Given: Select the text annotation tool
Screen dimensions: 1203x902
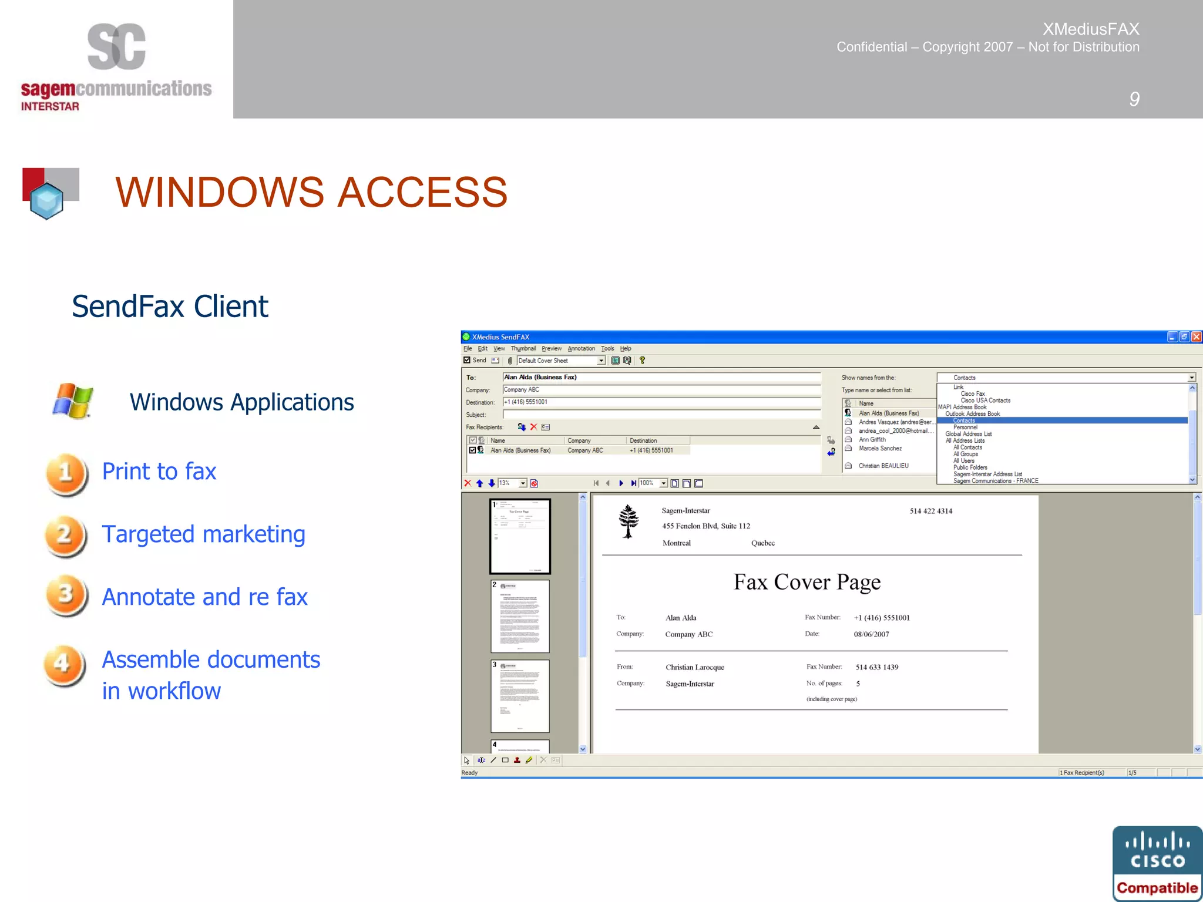Looking at the screenshot, I should (481, 760).
